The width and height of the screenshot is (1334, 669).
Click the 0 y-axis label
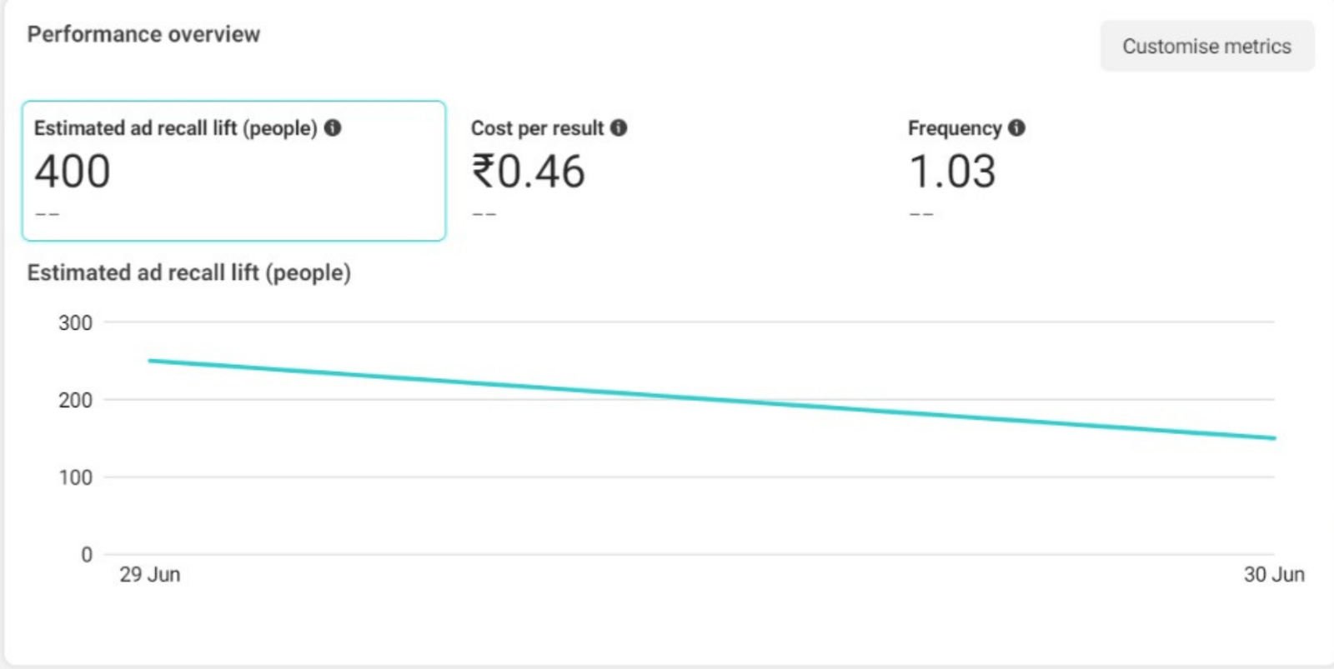tap(87, 555)
